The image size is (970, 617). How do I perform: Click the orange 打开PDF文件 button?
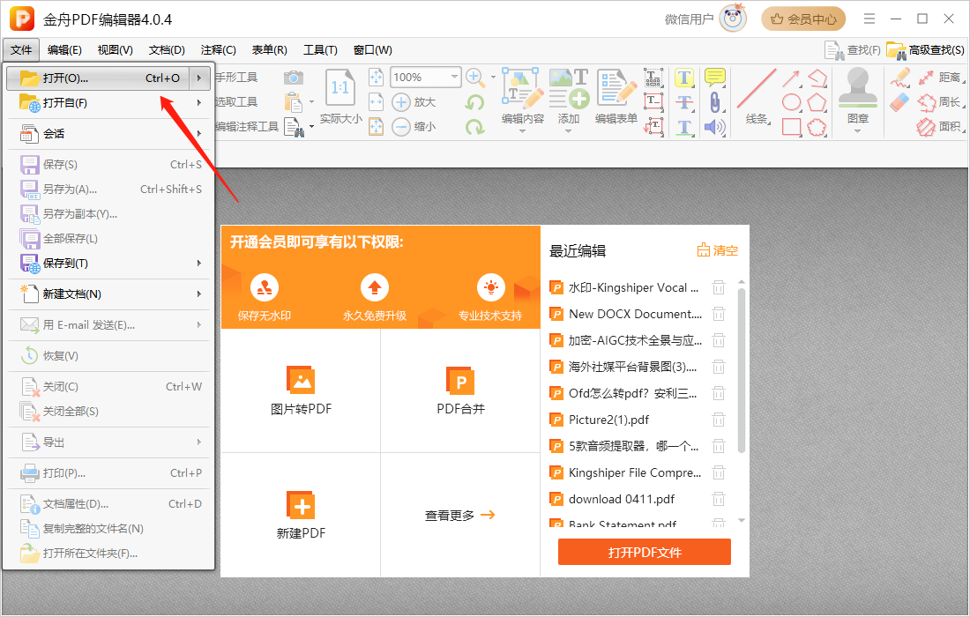tap(644, 552)
